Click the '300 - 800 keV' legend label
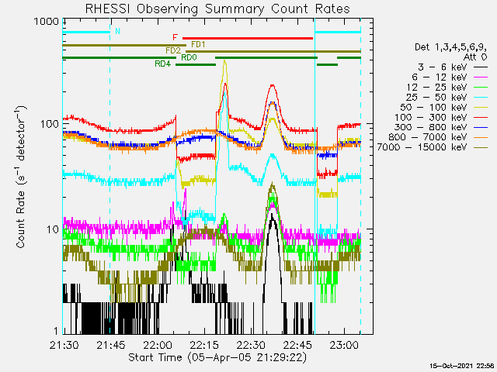This screenshot has width=497, height=372. click(431, 127)
